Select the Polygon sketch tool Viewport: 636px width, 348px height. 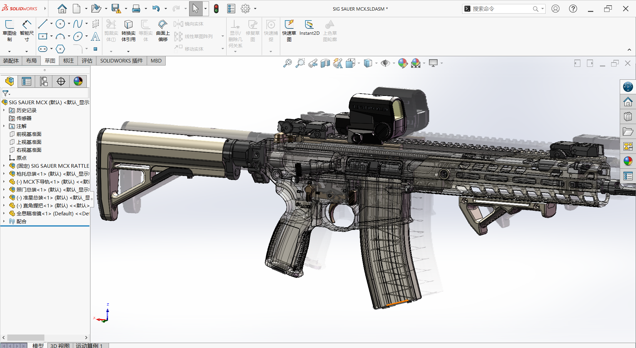pyautogui.click(x=60, y=49)
